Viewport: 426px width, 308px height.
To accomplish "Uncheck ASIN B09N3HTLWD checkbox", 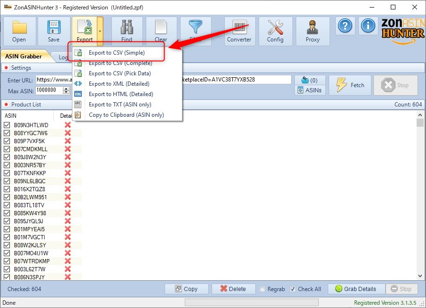I will tap(7, 125).
